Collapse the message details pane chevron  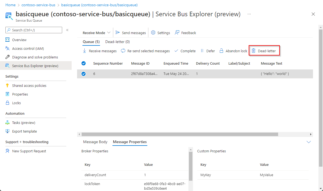pyautogui.click(x=309, y=142)
